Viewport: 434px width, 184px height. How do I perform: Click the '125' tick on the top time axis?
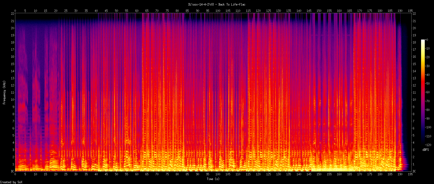pyautogui.click(x=268, y=11)
